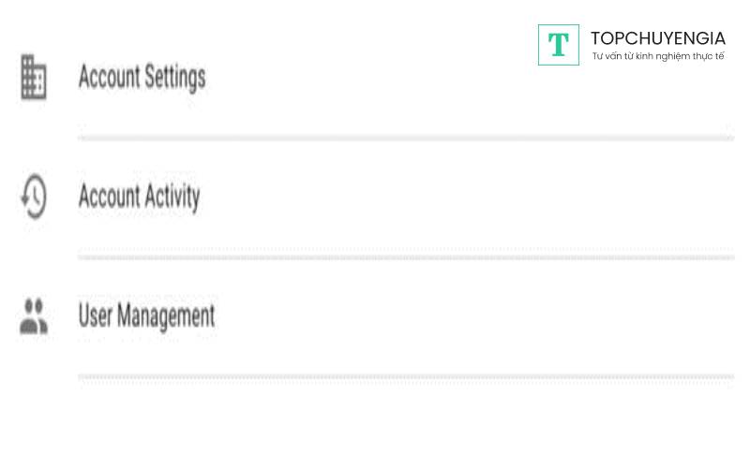Click "Account" in the Account Activity label
750x468 pixels.
click(x=109, y=197)
